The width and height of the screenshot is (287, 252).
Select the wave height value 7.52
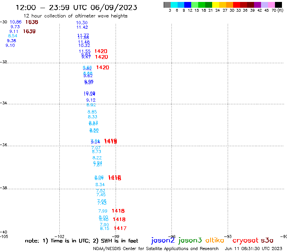(x=101, y=191)
